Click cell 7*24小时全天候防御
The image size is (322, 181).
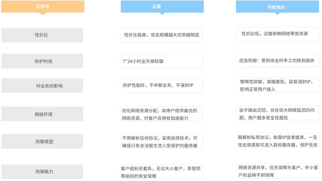[x=162, y=61]
